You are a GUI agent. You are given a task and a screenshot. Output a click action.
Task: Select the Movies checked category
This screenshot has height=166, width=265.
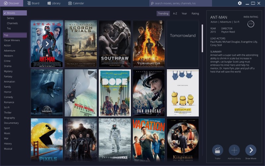[15, 13]
